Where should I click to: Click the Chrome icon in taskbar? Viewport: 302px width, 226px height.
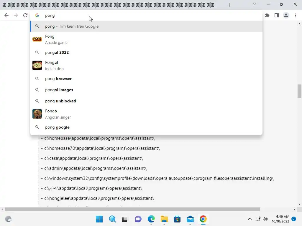[x=203, y=219]
